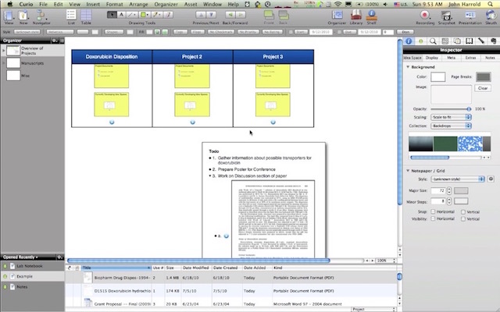Viewport: 500px width, 312px height.
Task: Bring the figure to Front
Action: pyautogui.click(x=269, y=16)
